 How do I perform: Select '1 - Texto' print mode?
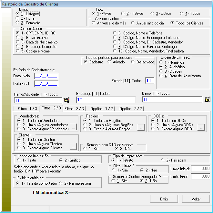[x=18, y=160]
